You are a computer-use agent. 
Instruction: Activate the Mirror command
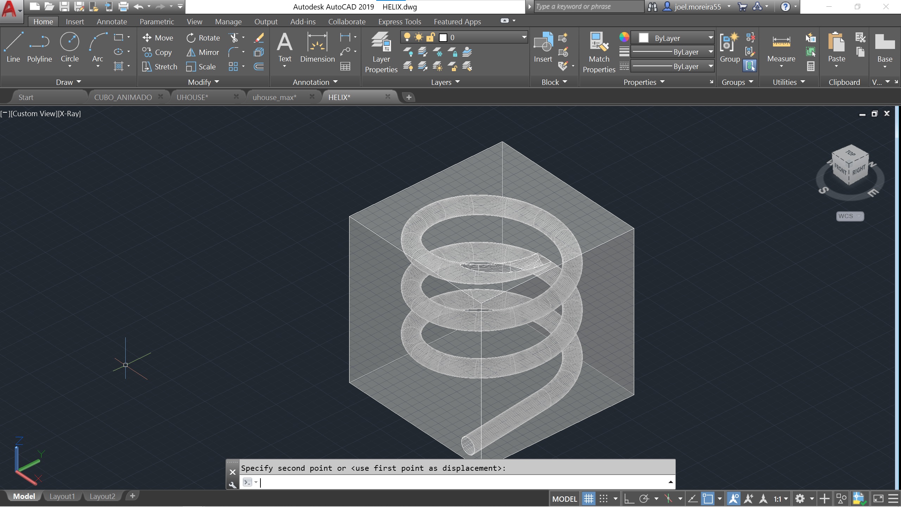[202, 52]
